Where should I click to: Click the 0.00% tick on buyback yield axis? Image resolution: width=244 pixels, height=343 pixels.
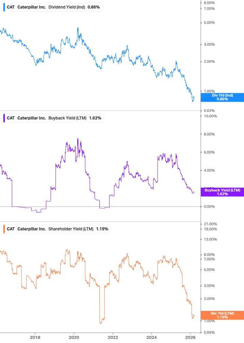209,206
